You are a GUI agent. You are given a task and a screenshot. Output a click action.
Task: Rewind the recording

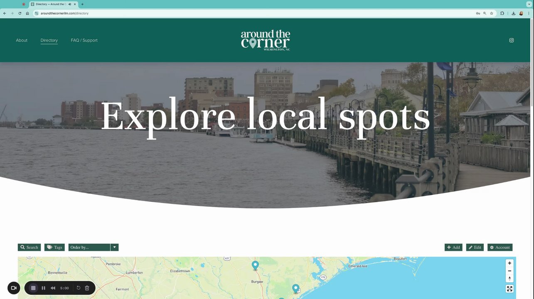click(53, 288)
